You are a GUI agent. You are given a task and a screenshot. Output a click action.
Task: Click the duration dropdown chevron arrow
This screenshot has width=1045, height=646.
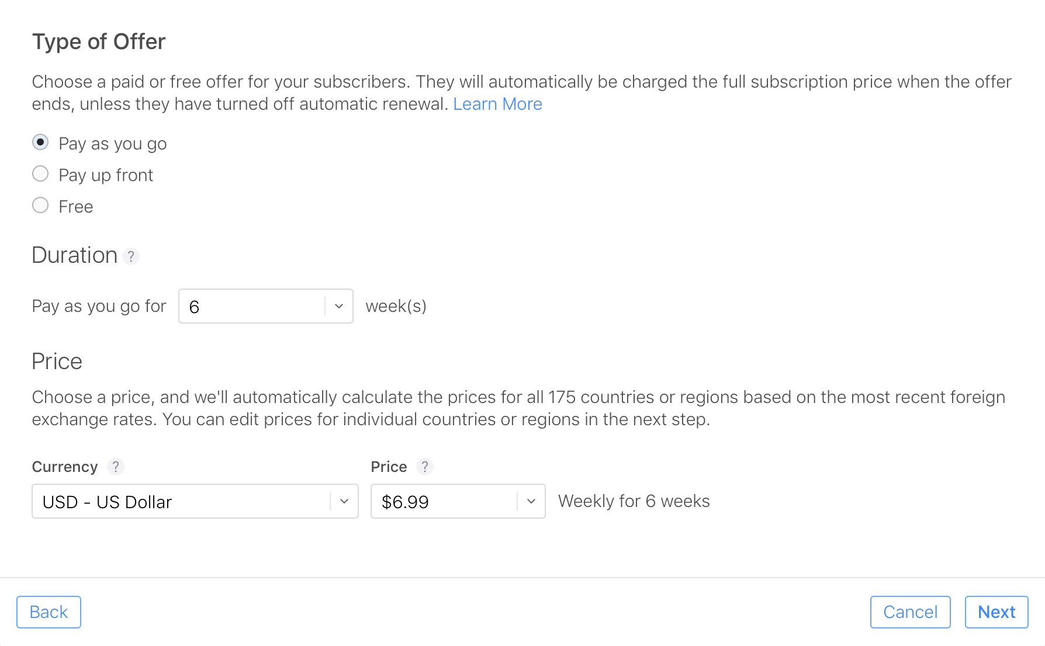tap(339, 306)
